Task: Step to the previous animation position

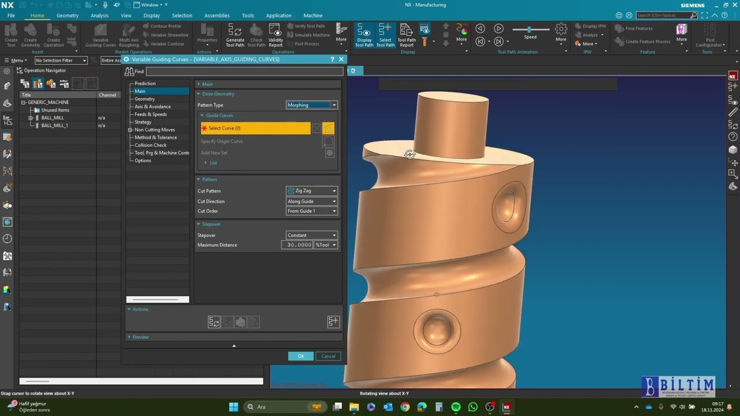Action: pos(480,41)
